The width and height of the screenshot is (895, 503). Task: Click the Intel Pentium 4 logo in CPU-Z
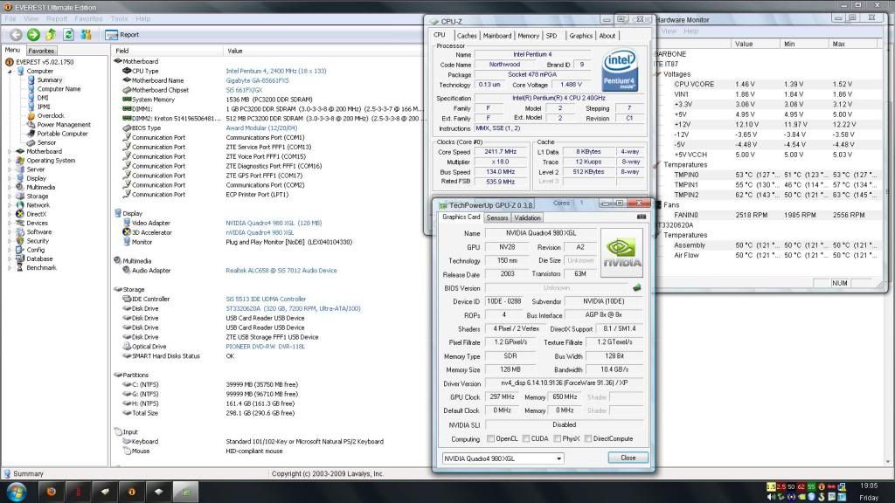(x=620, y=70)
